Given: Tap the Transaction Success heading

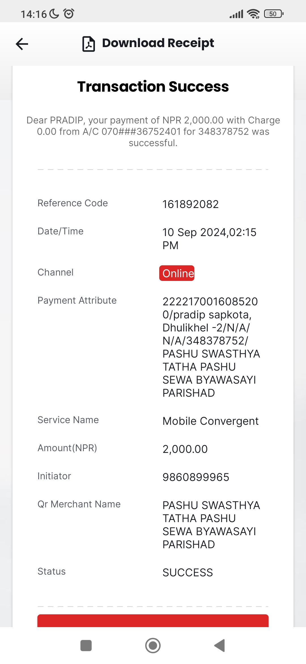Looking at the screenshot, I should click(x=153, y=87).
